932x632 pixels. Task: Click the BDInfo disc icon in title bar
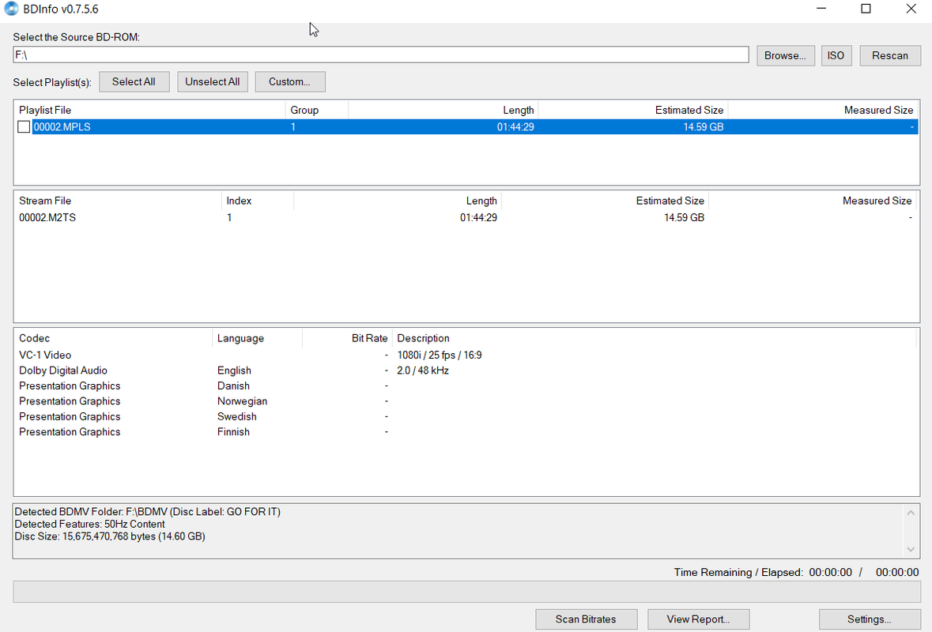[11, 9]
